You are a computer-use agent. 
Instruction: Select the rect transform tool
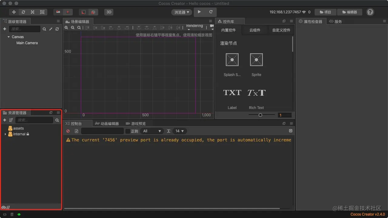point(42,12)
